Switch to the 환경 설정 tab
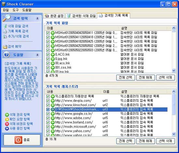The image size is (179, 153). point(54,16)
